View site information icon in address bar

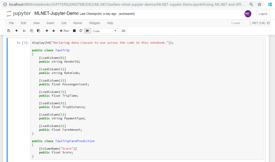point(5,4)
